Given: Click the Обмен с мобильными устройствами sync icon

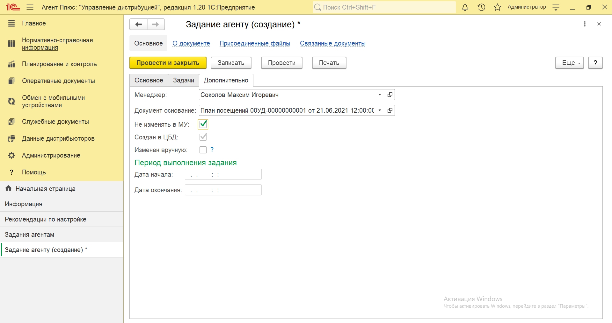Looking at the screenshot, I should tap(11, 101).
